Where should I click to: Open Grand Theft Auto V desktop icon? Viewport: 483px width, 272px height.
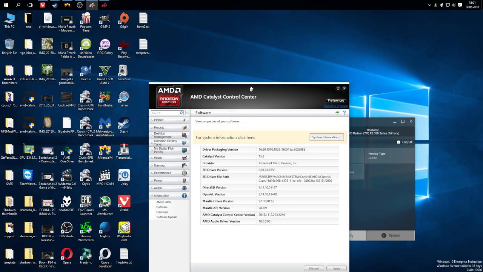click(105, 75)
